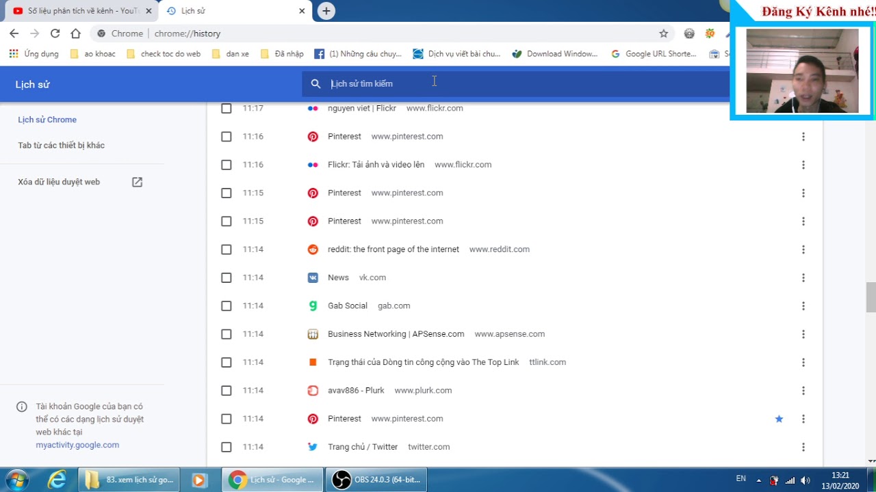Screen dimensions: 876x492
Task: Click the green Gab Social favicon
Action: (x=313, y=305)
